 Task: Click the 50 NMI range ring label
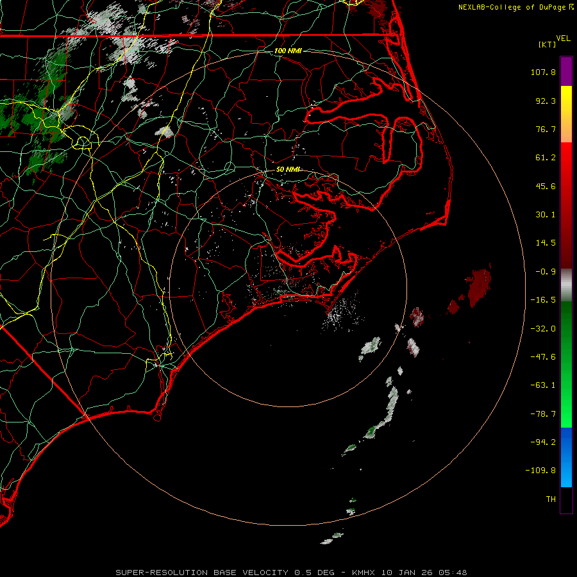pyautogui.click(x=288, y=169)
